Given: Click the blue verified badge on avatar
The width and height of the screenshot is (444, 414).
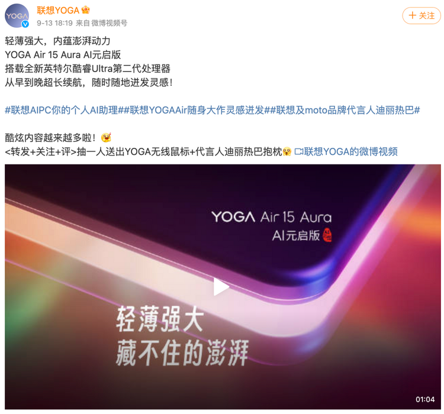Looking at the screenshot, I should 25,24.
